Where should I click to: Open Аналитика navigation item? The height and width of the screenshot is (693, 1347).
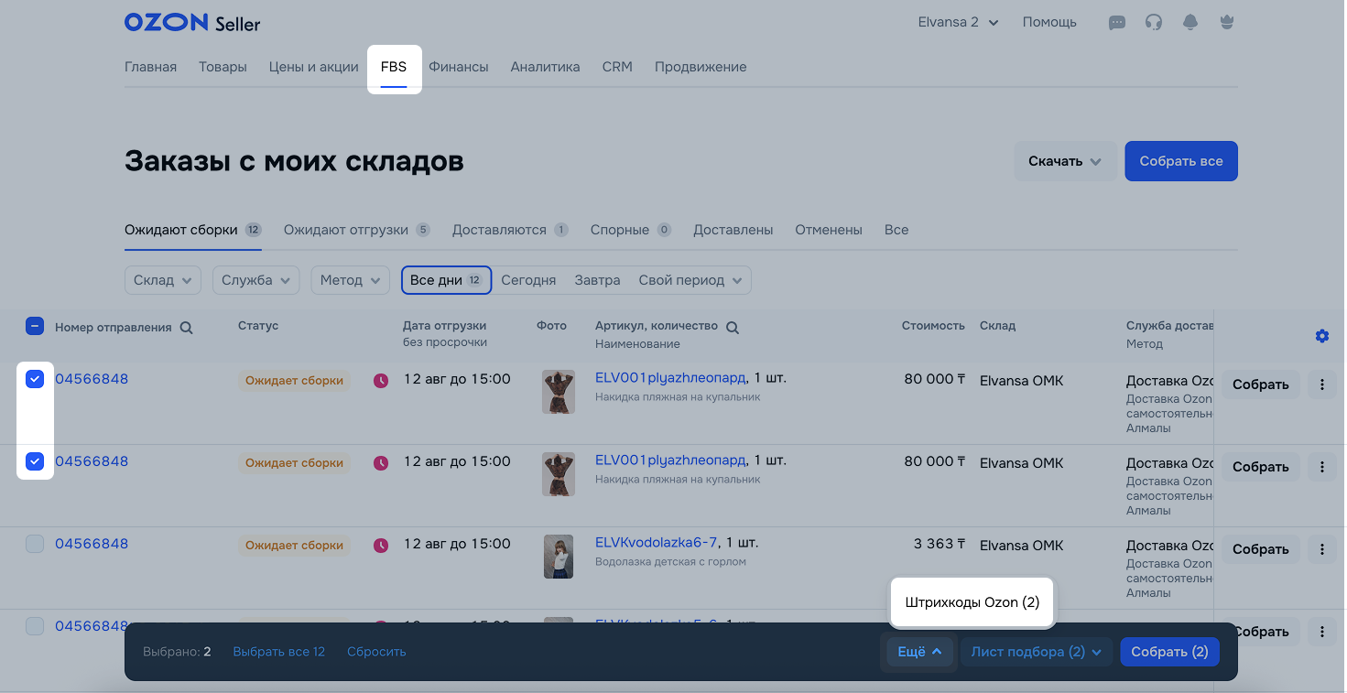[x=546, y=67]
